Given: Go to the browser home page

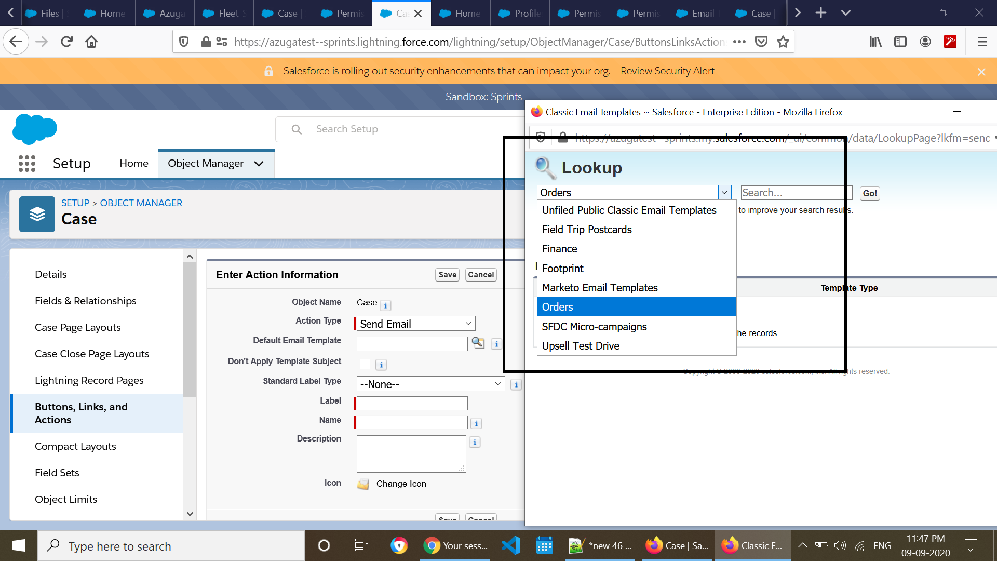Looking at the screenshot, I should (91, 42).
